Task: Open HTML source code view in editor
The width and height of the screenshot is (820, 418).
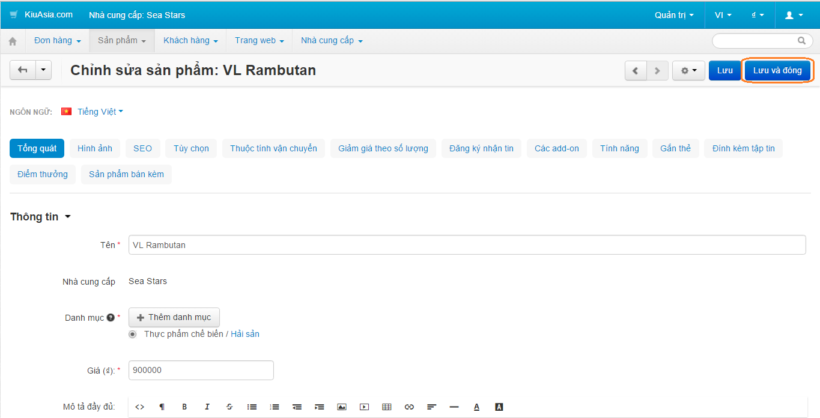Action: 139,407
